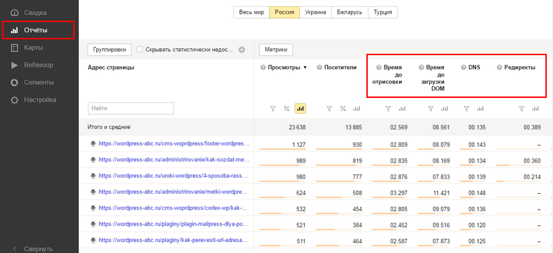Toggle bar chart icon under Посетители column

(x=357, y=109)
